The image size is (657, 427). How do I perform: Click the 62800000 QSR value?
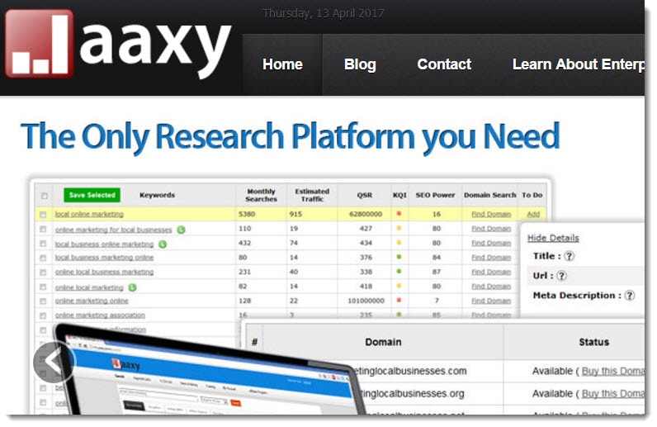(x=366, y=215)
